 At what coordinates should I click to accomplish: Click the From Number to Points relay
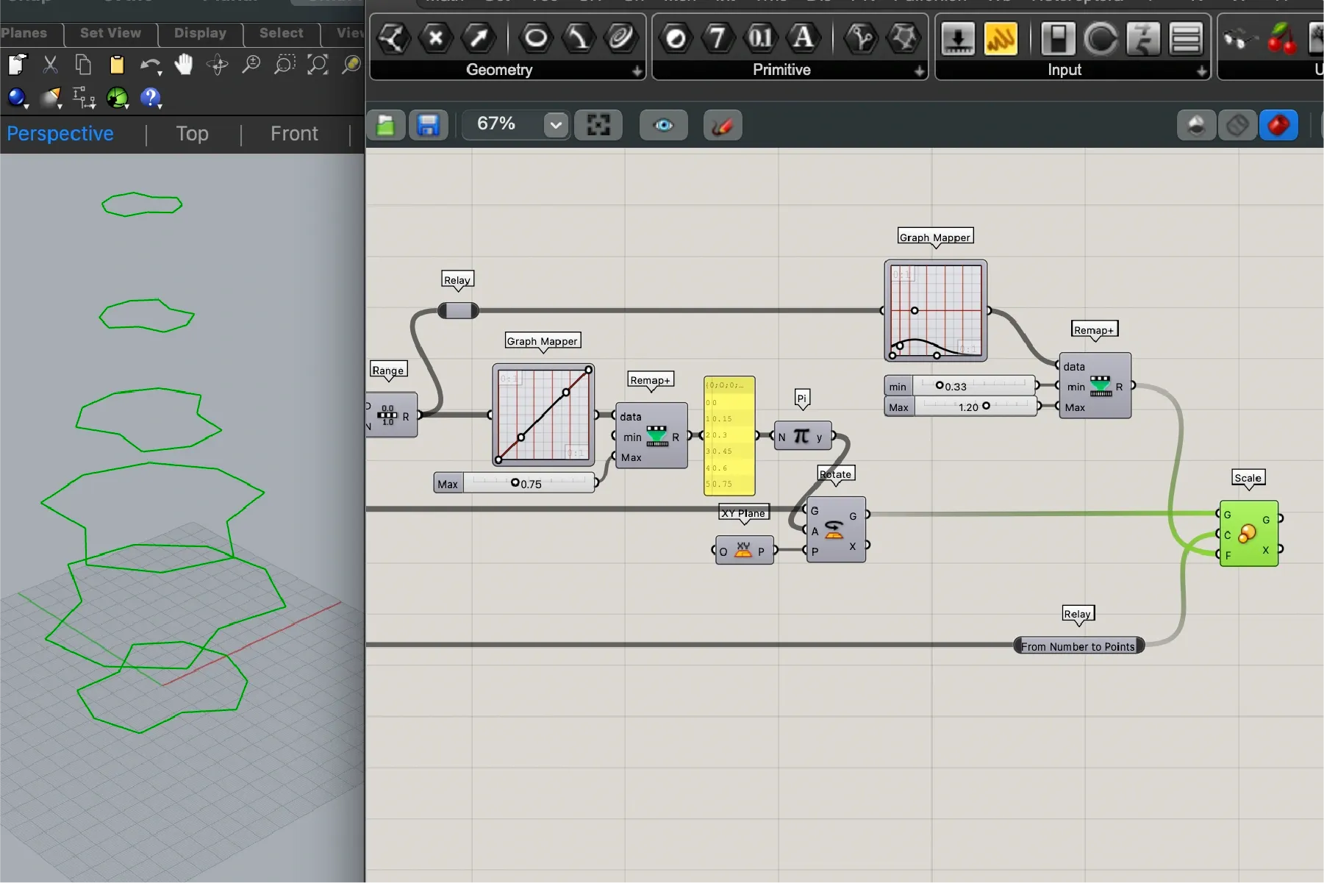1078,646
